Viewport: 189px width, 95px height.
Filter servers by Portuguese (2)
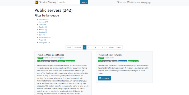[x=44, y=42]
